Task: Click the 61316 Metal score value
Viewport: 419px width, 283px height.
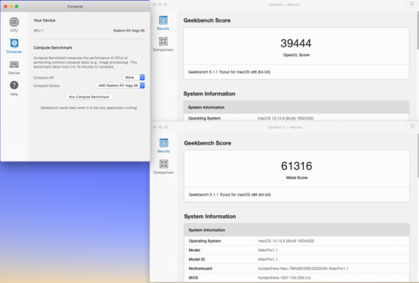Action: (x=297, y=166)
